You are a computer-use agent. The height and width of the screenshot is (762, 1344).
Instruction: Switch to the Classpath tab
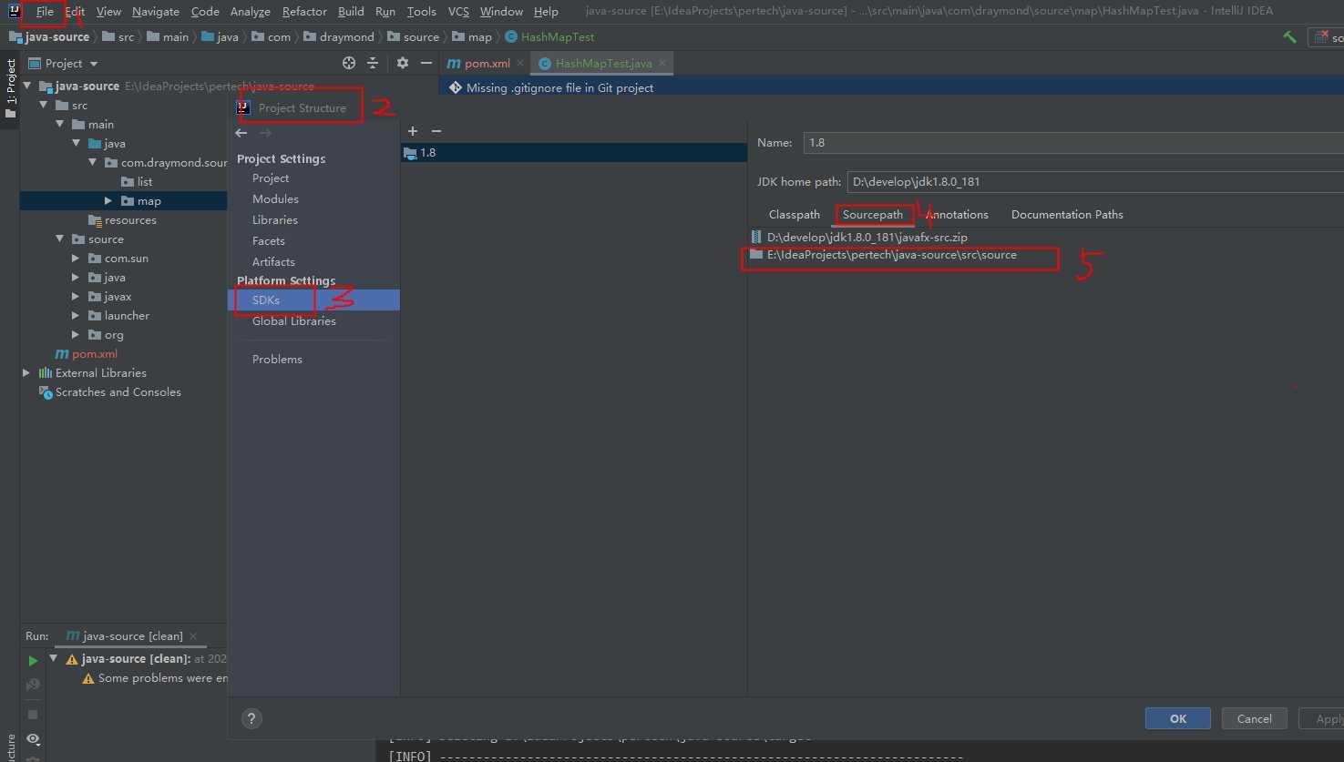(795, 215)
